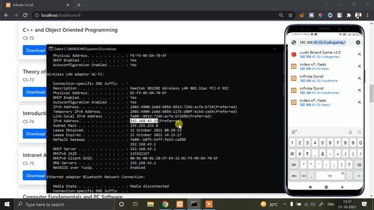Select the Infinite Scroll browser tab
Image resolution: width=374 pixels, height=210 pixels.
pyautogui.click(x=37, y=5)
